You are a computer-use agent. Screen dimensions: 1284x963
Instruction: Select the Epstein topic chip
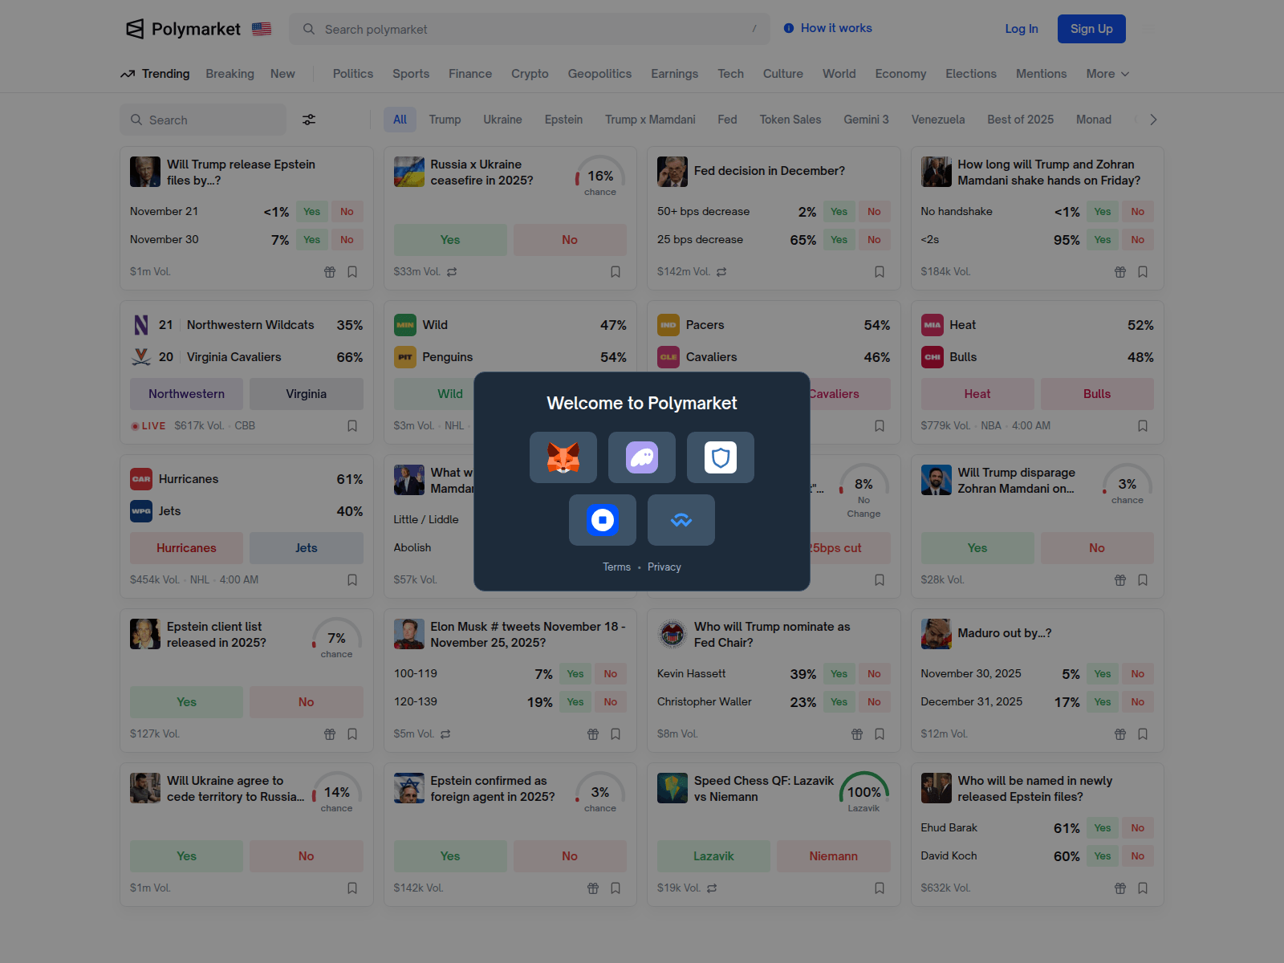pyautogui.click(x=563, y=120)
